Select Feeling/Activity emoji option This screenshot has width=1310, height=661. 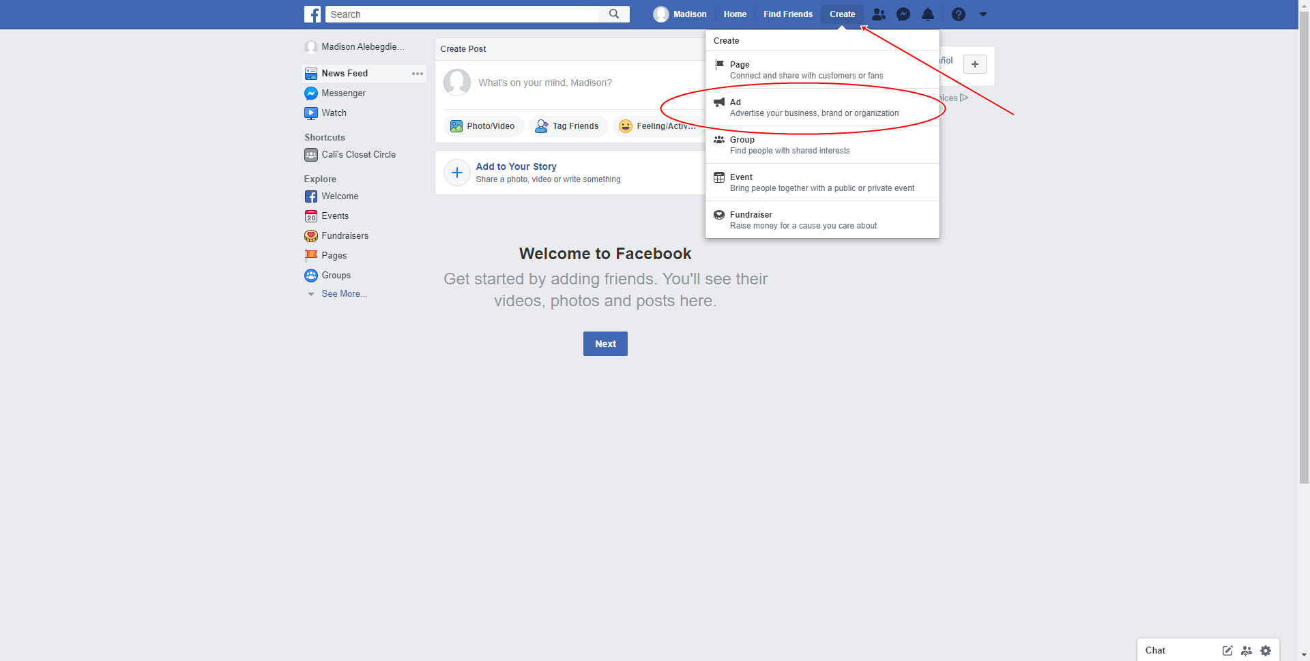coord(656,126)
